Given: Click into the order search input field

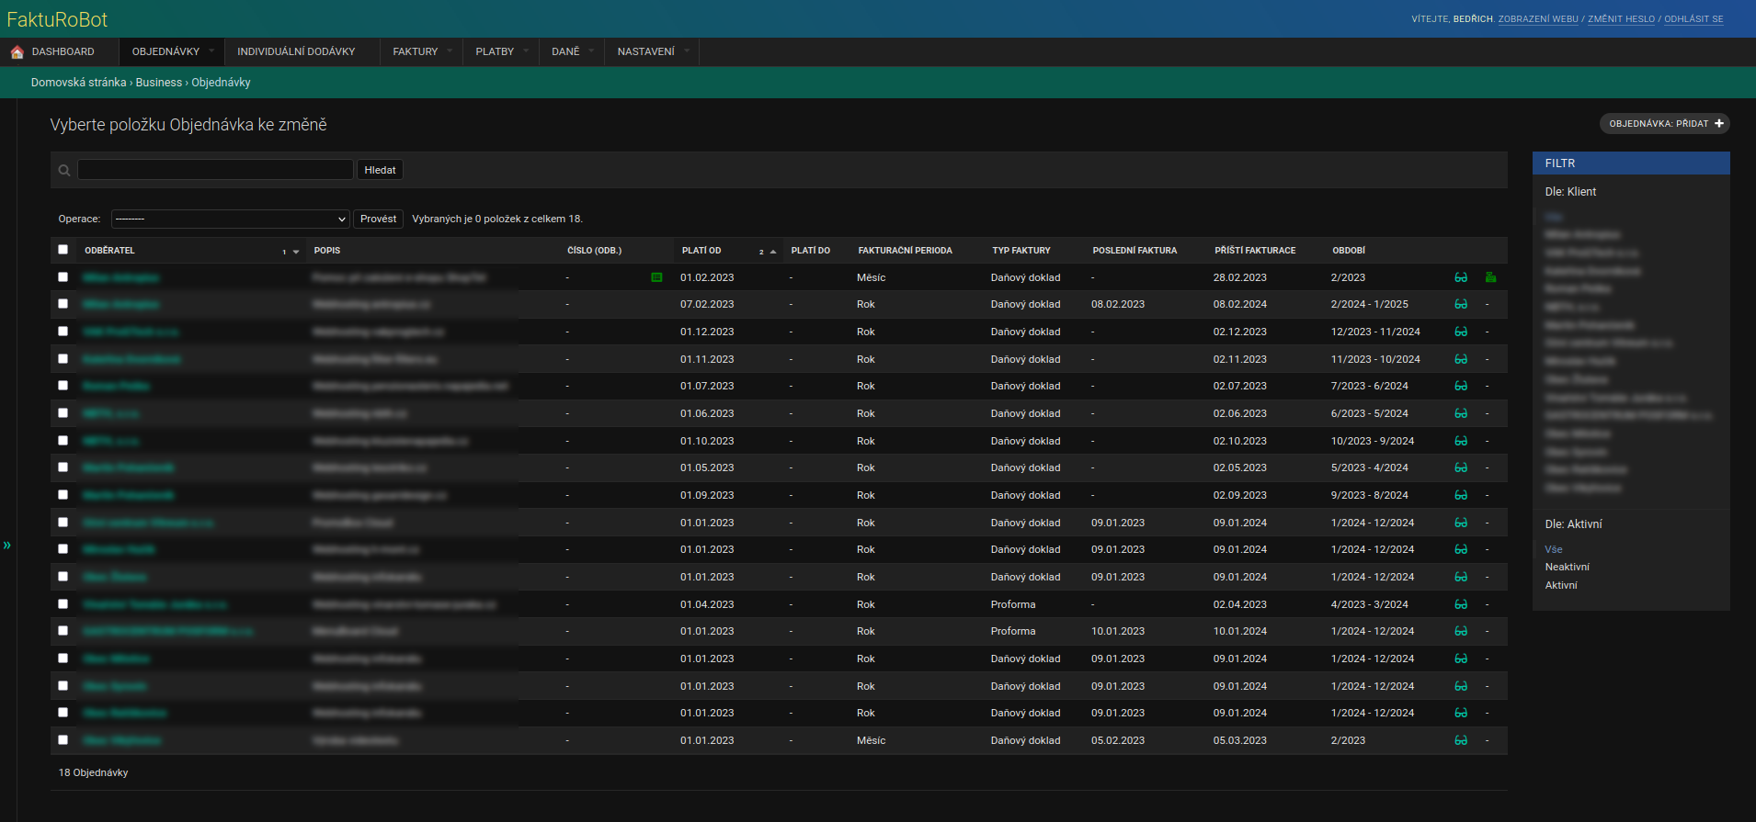Looking at the screenshot, I should [x=215, y=170].
